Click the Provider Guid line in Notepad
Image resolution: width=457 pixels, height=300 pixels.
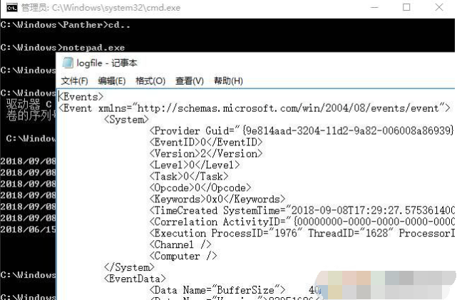pos(299,131)
